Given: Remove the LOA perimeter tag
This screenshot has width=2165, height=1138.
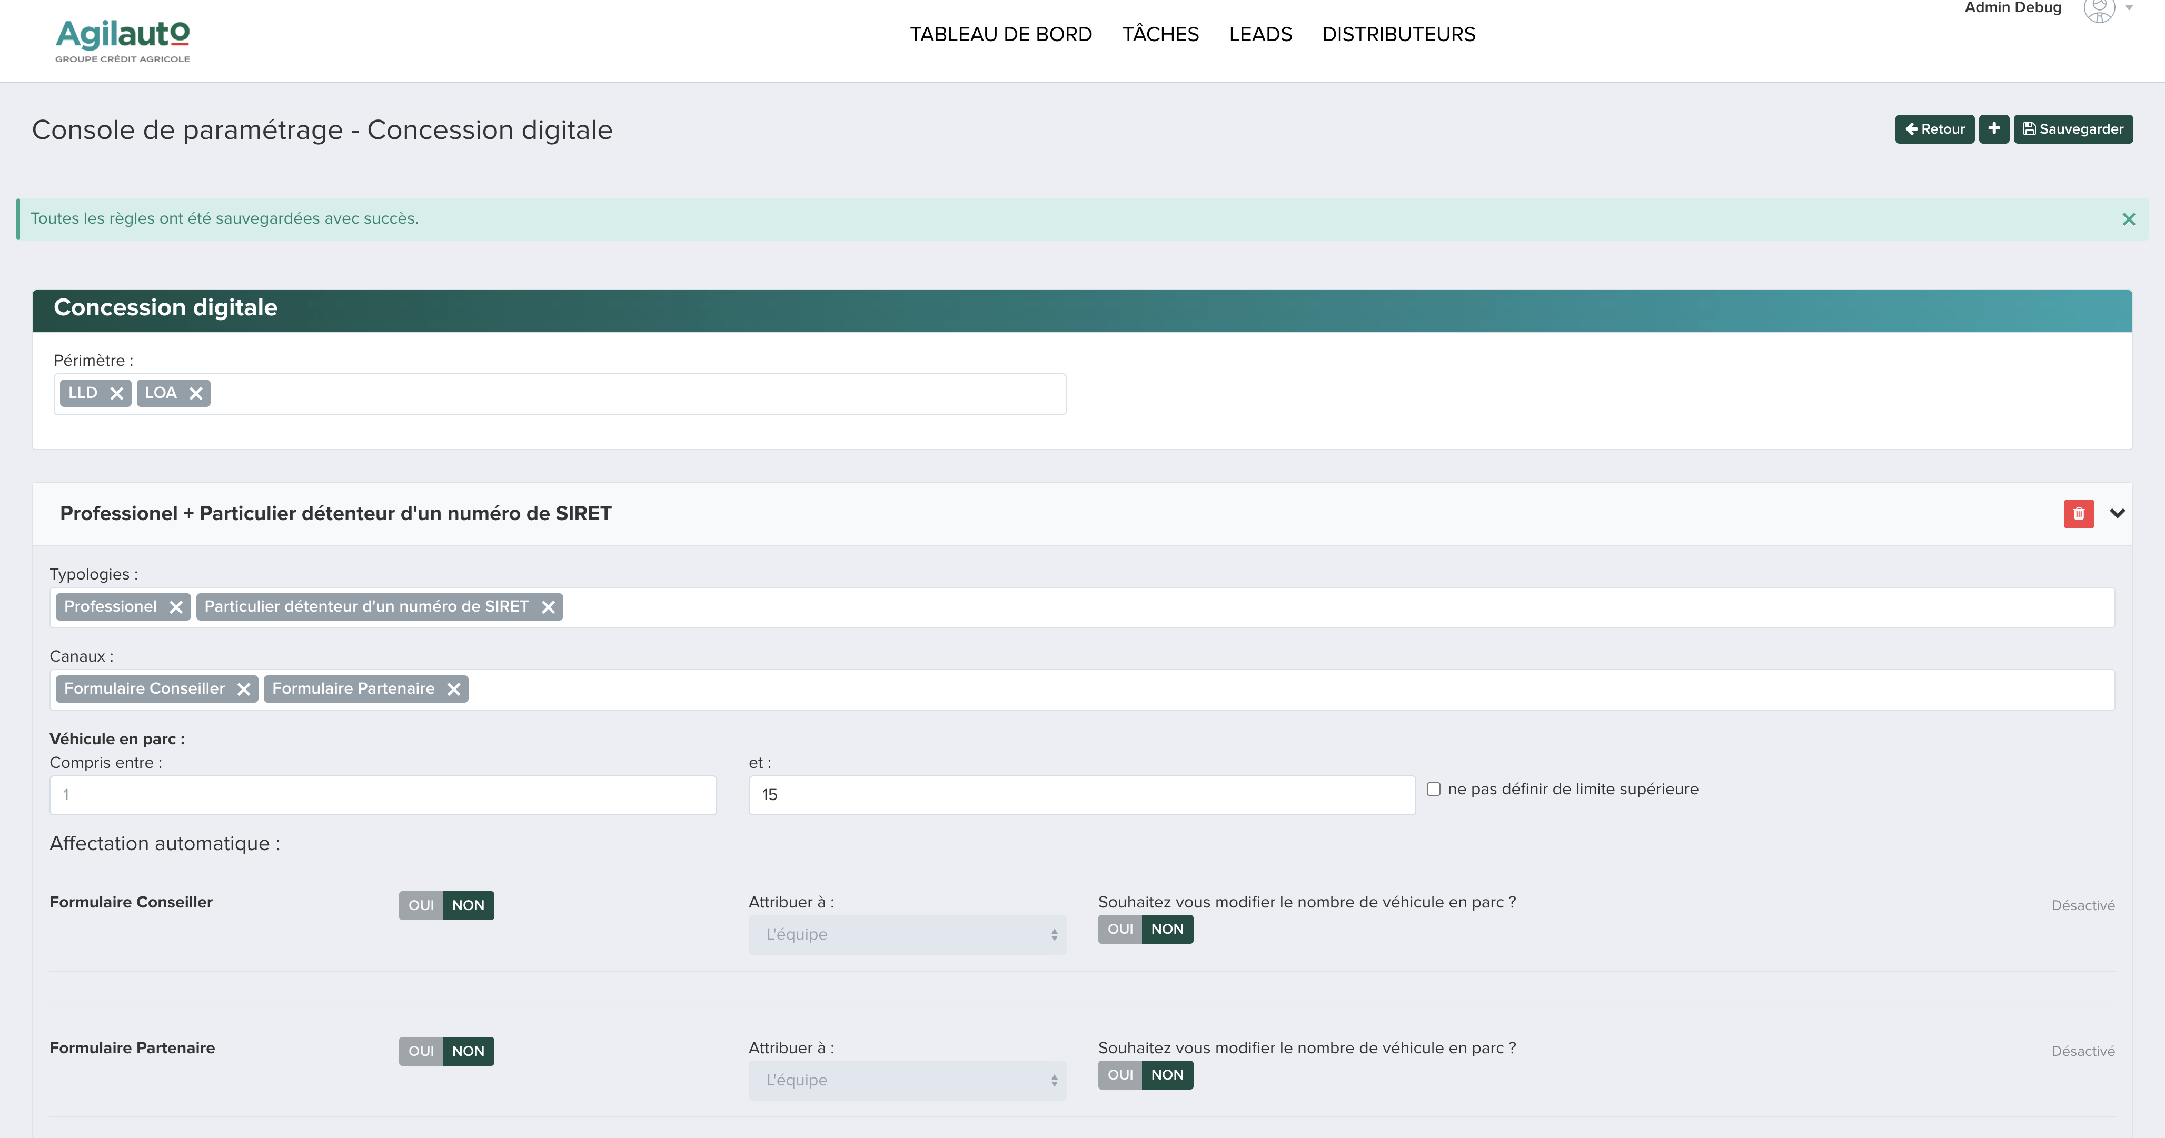Looking at the screenshot, I should [196, 393].
